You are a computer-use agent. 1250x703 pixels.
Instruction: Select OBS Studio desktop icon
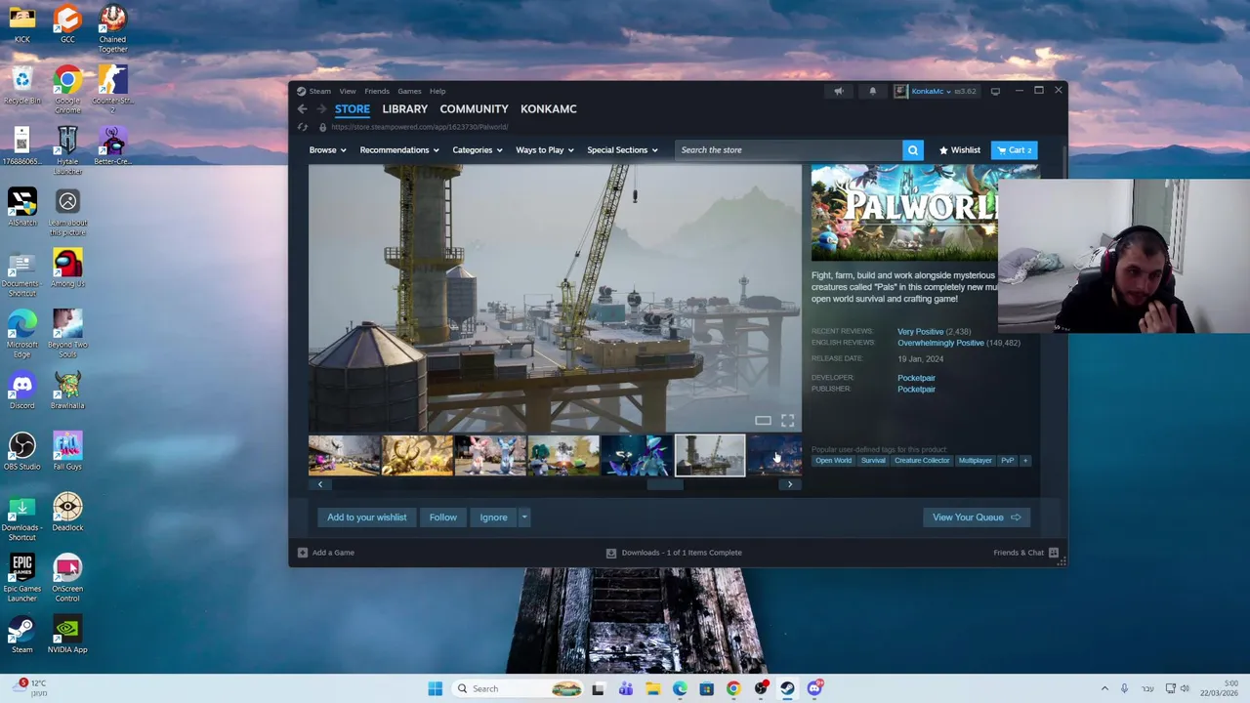click(x=21, y=451)
